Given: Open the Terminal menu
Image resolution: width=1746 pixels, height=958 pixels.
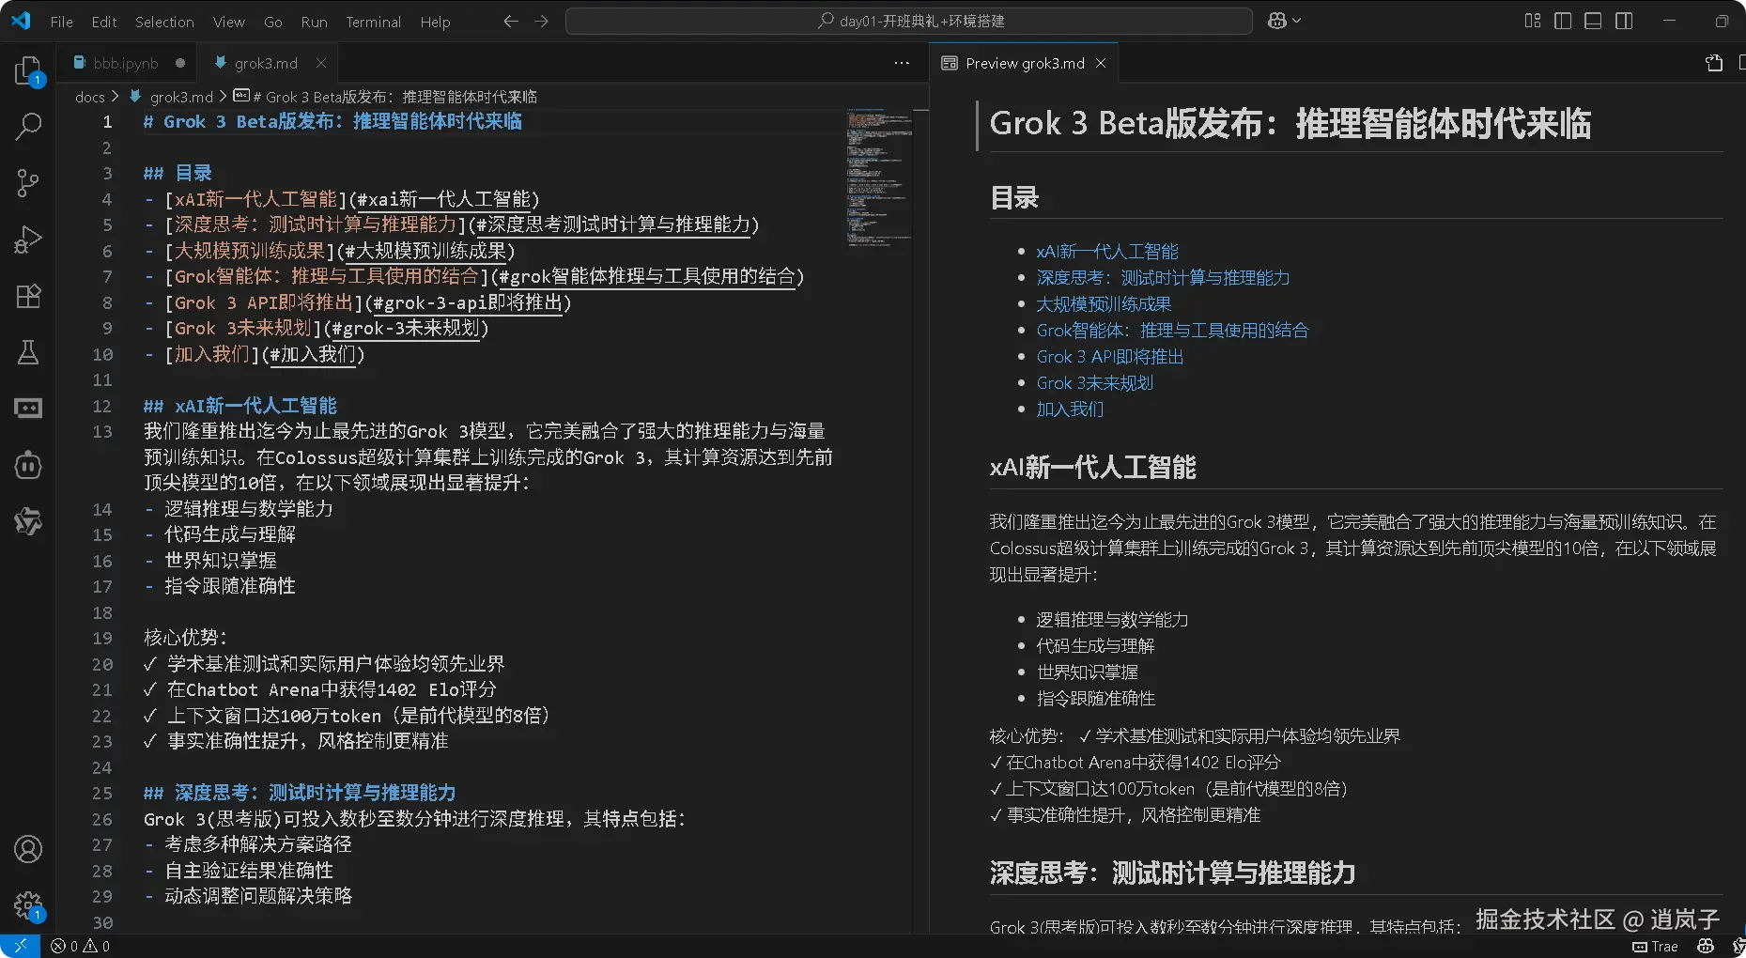Looking at the screenshot, I should click(x=373, y=21).
